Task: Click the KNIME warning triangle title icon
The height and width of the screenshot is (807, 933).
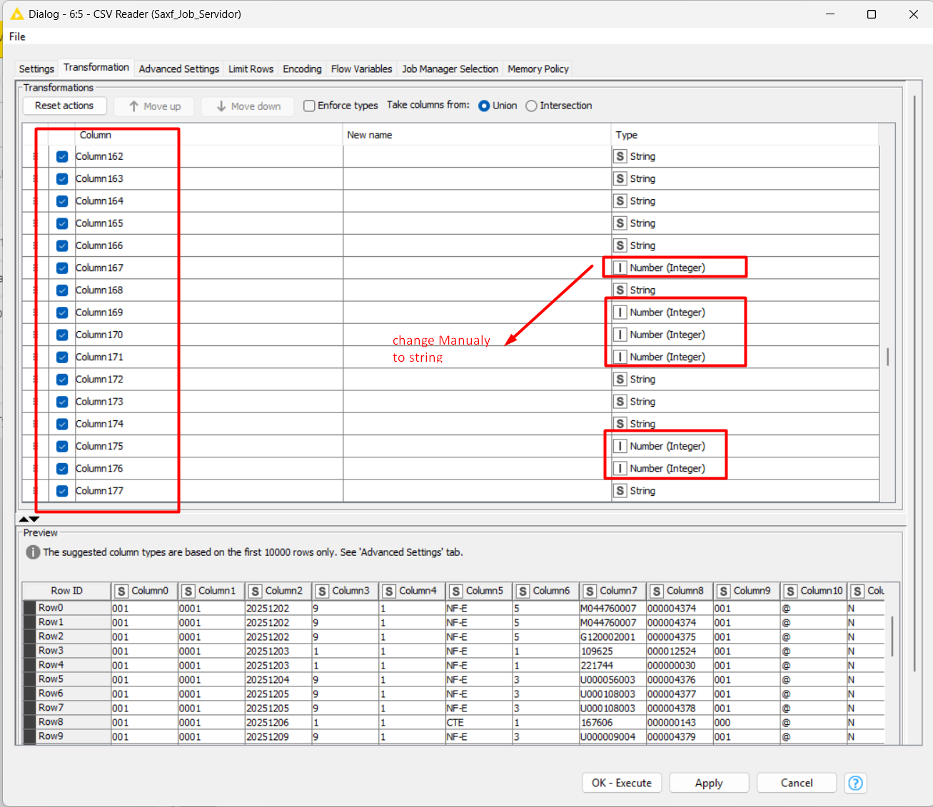Action: pyautogui.click(x=16, y=14)
